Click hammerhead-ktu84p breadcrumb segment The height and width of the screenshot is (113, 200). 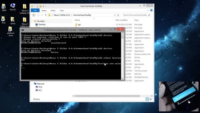click(x=82, y=15)
